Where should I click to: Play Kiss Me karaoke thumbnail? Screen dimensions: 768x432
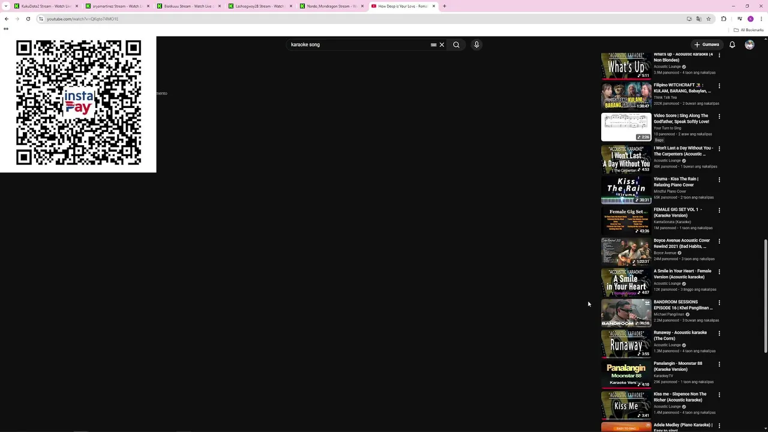[x=626, y=405]
